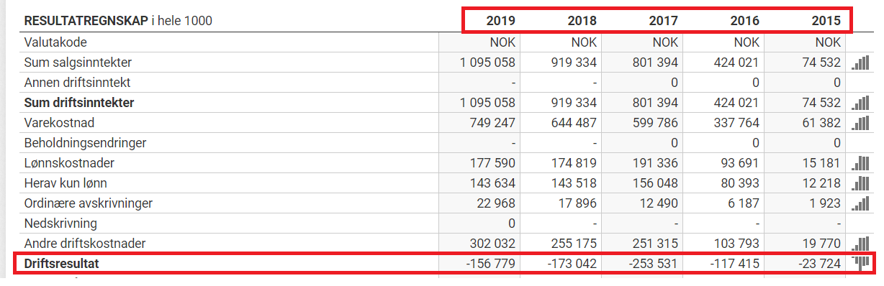Click the RESULTATREGNSKAP table heading
The width and height of the screenshot is (884, 286).
[x=86, y=22]
